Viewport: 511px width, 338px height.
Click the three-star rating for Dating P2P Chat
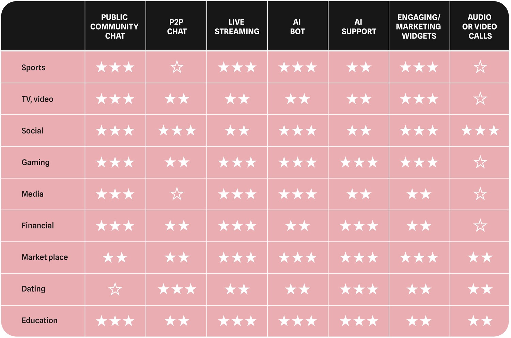pos(177,289)
